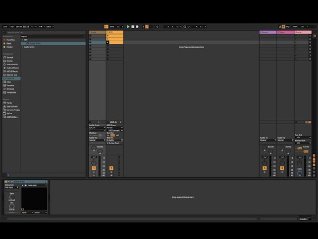Screen dimensions: 318x239
Task: Select the B Delay return track header
Action: (286, 33)
